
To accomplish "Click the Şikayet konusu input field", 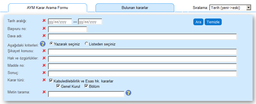I will (x=142, y=52).
